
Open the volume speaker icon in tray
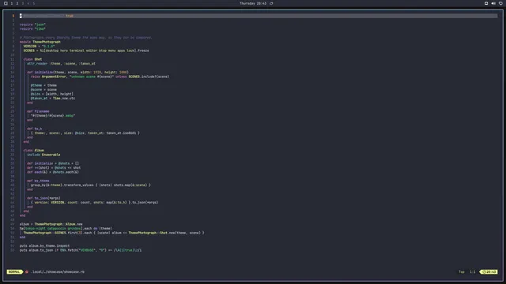point(493,3)
